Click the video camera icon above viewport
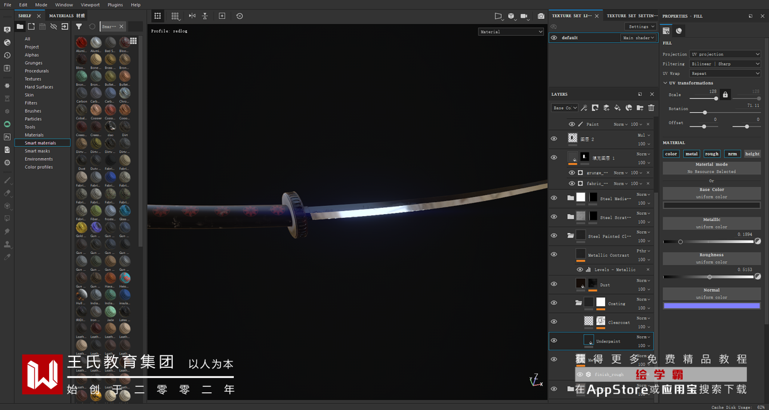The image size is (769, 410). pos(524,16)
